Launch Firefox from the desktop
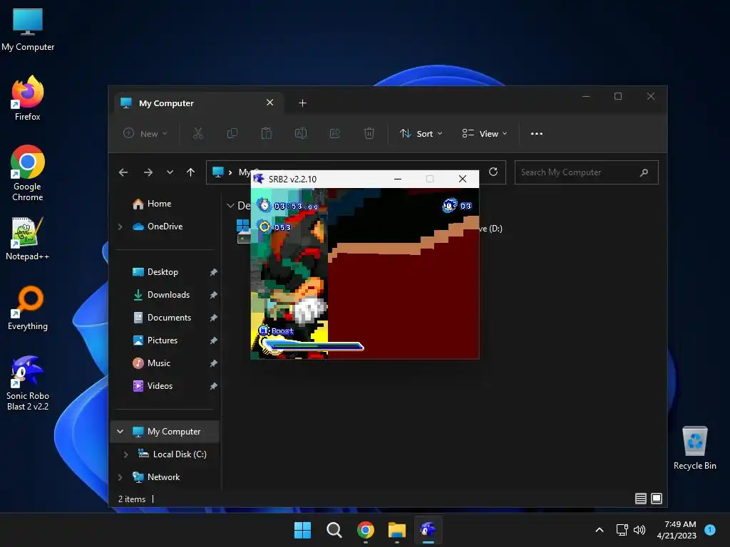The height and width of the screenshot is (547, 730). click(28, 98)
